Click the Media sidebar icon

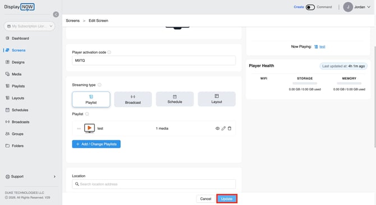7,74
